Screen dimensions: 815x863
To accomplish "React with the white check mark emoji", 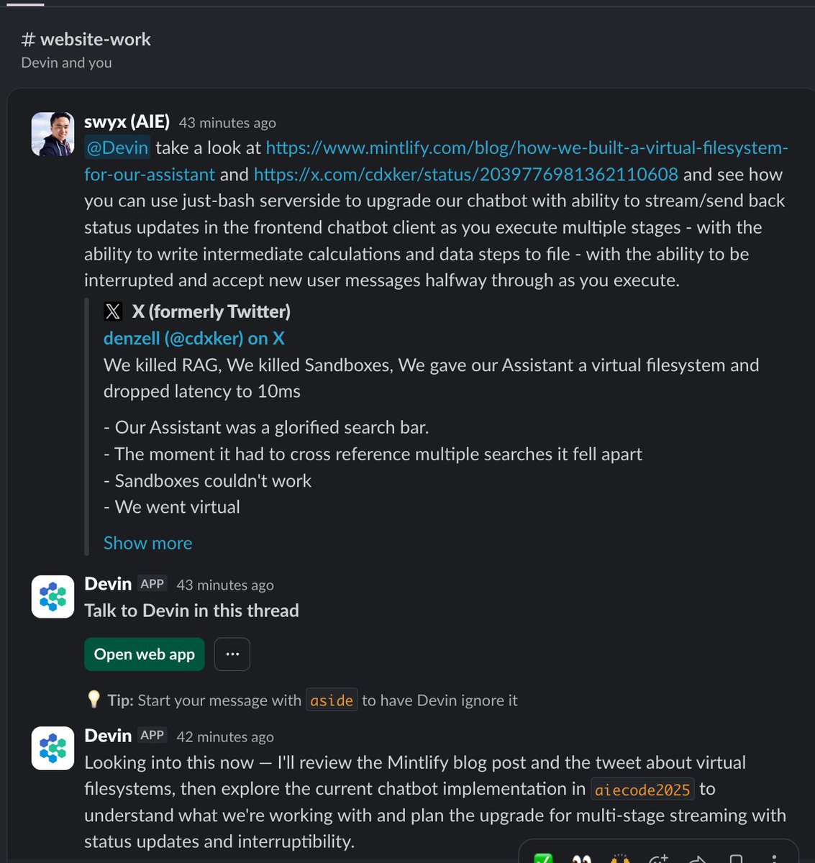I will (543, 857).
